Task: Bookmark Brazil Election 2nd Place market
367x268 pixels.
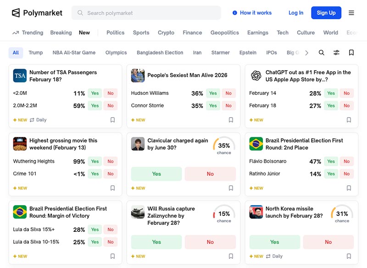Action: tap(349, 188)
